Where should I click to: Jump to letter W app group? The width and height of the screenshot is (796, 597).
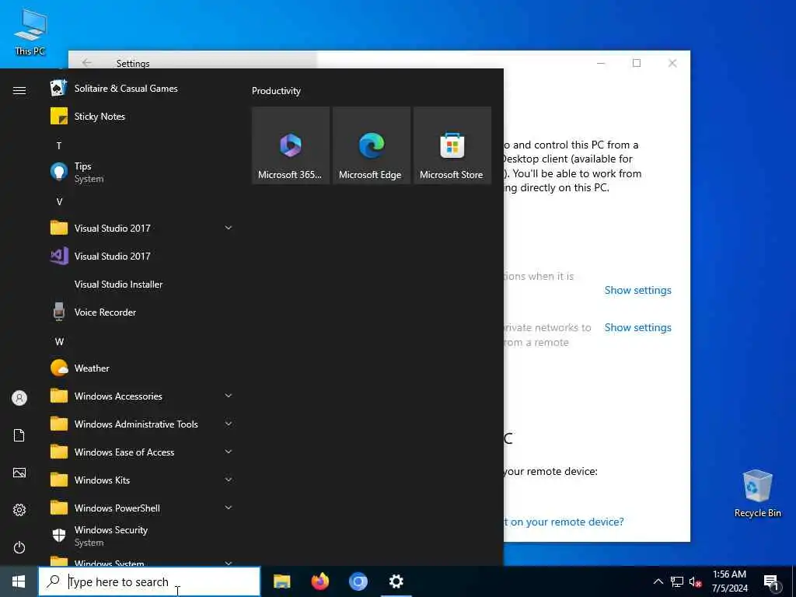coord(59,342)
